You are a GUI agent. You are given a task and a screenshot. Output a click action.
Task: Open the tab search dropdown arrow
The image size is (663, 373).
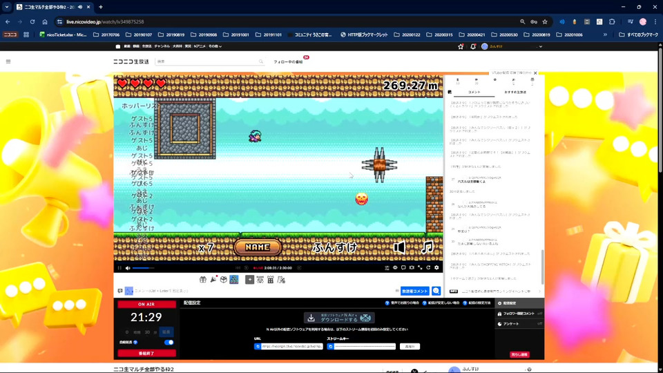[7, 7]
